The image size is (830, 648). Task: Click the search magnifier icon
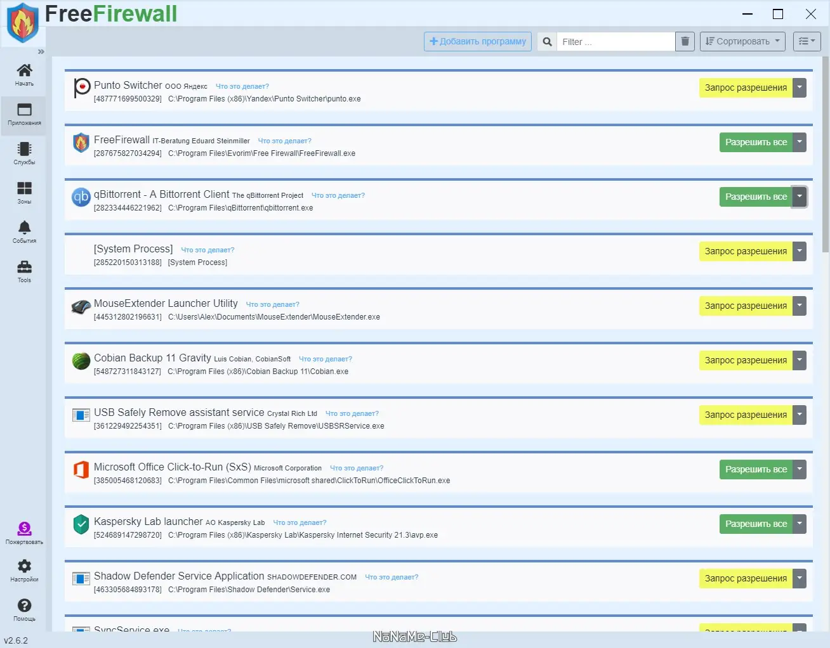point(547,42)
